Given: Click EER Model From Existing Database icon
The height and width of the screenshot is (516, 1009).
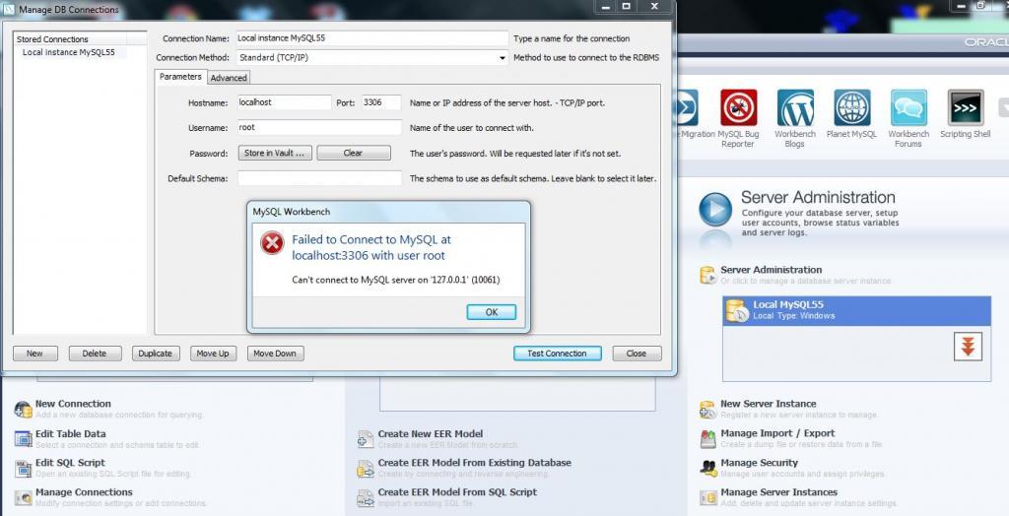Looking at the screenshot, I should (x=366, y=469).
